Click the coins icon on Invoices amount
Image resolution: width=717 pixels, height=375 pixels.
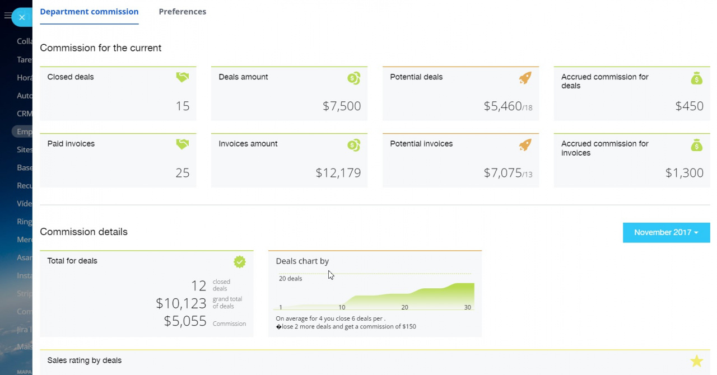point(353,145)
